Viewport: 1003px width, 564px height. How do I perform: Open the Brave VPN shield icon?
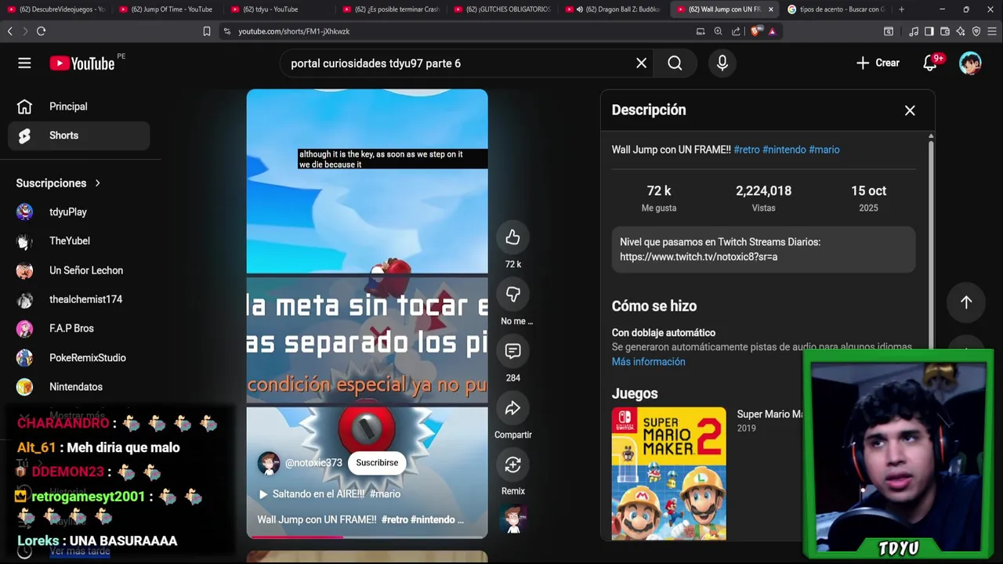[976, 31]
